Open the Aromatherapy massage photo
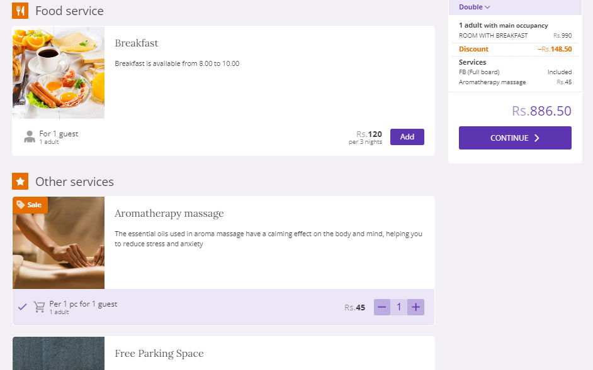The height and width of the screenshot is (370, 593). pyautogui.click(x=59, y=245)
